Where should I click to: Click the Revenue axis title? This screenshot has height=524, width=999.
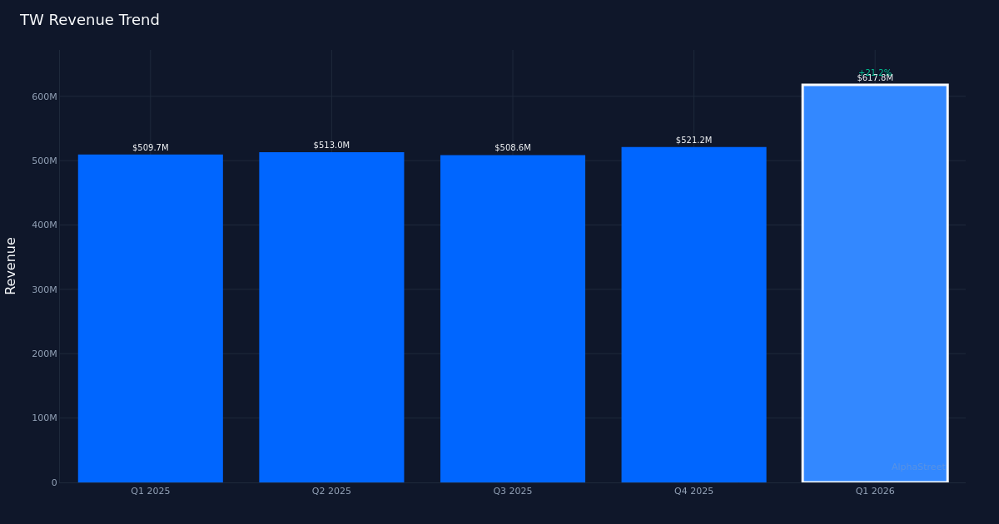10,264
